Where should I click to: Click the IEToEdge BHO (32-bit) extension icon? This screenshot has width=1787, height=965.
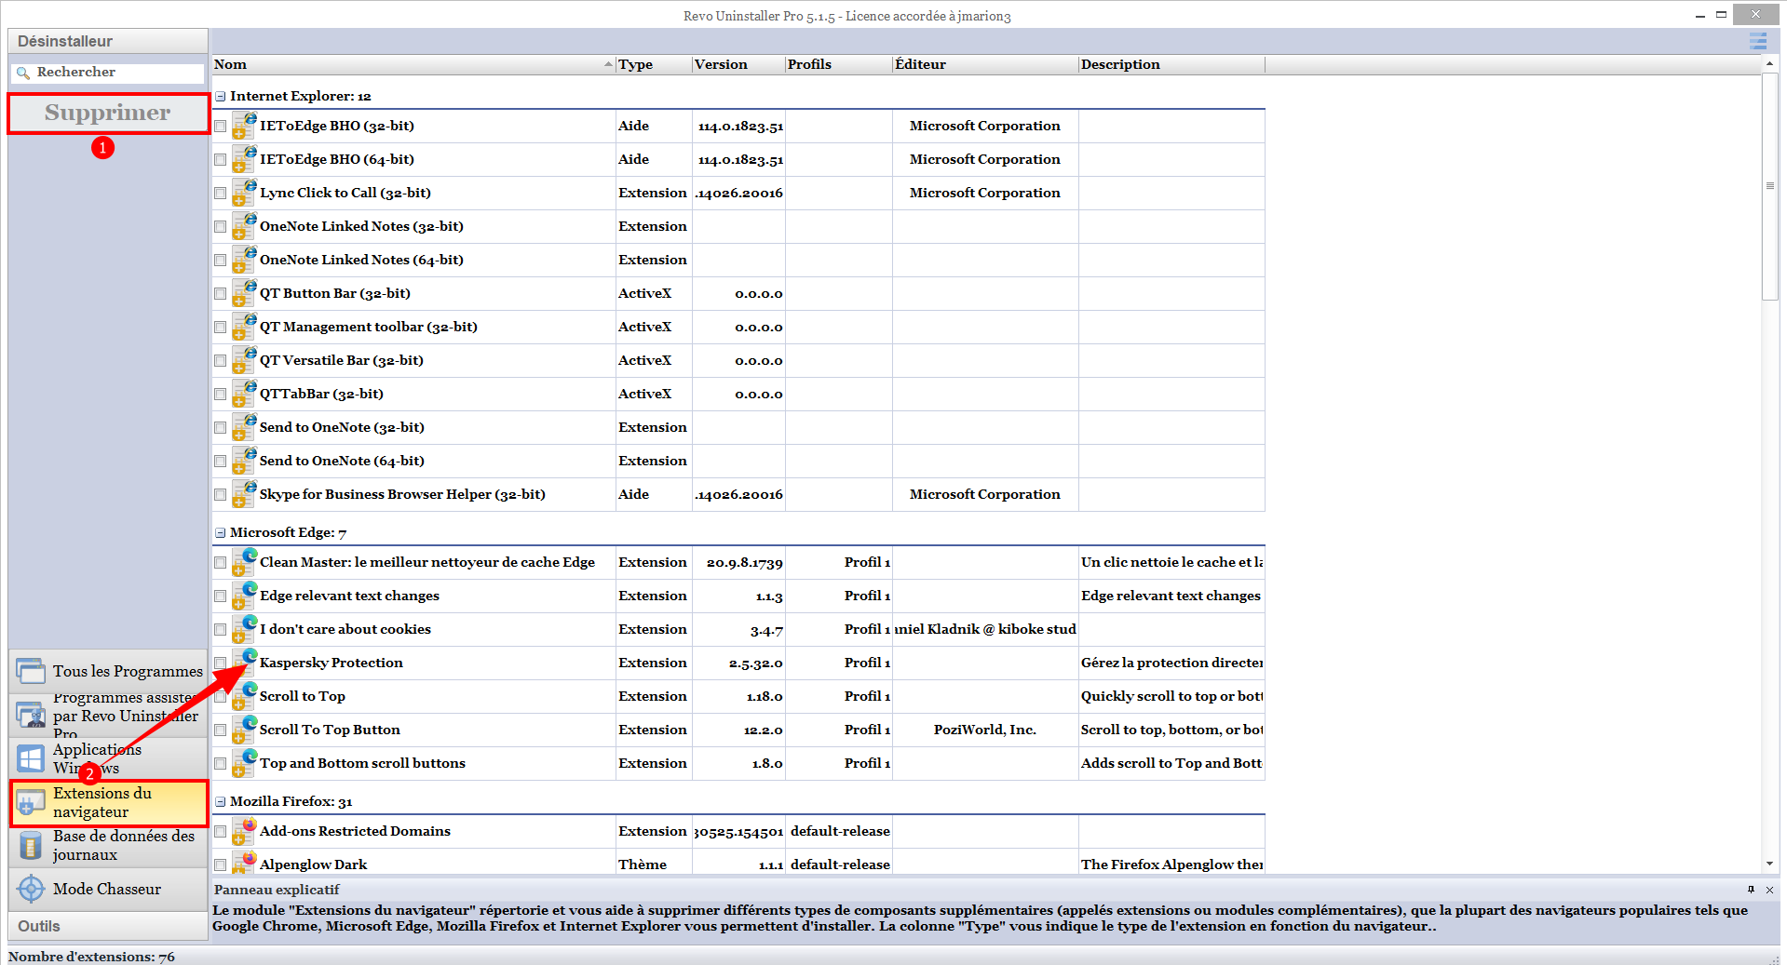point(244,126)
